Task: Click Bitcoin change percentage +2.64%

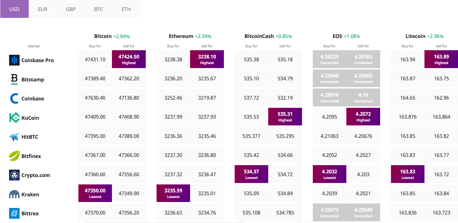Action: [122, 36]
